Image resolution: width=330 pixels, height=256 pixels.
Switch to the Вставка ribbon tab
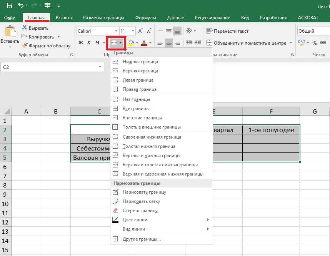click(64, 18)
